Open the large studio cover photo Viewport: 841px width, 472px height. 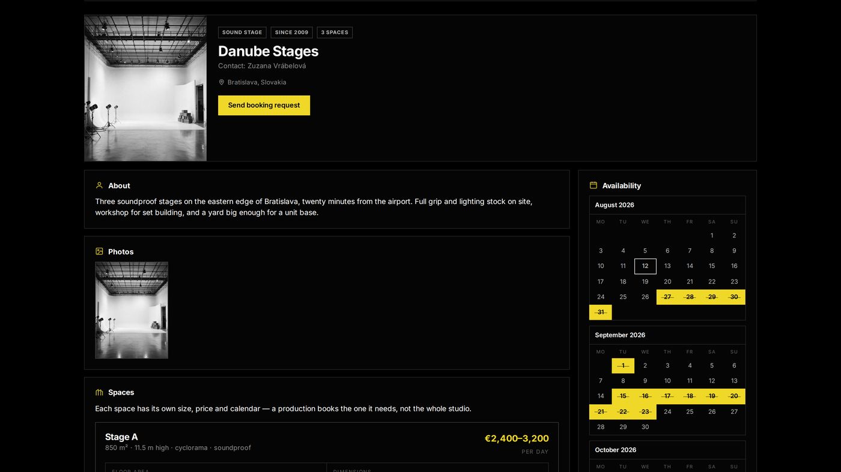point(145,88)
